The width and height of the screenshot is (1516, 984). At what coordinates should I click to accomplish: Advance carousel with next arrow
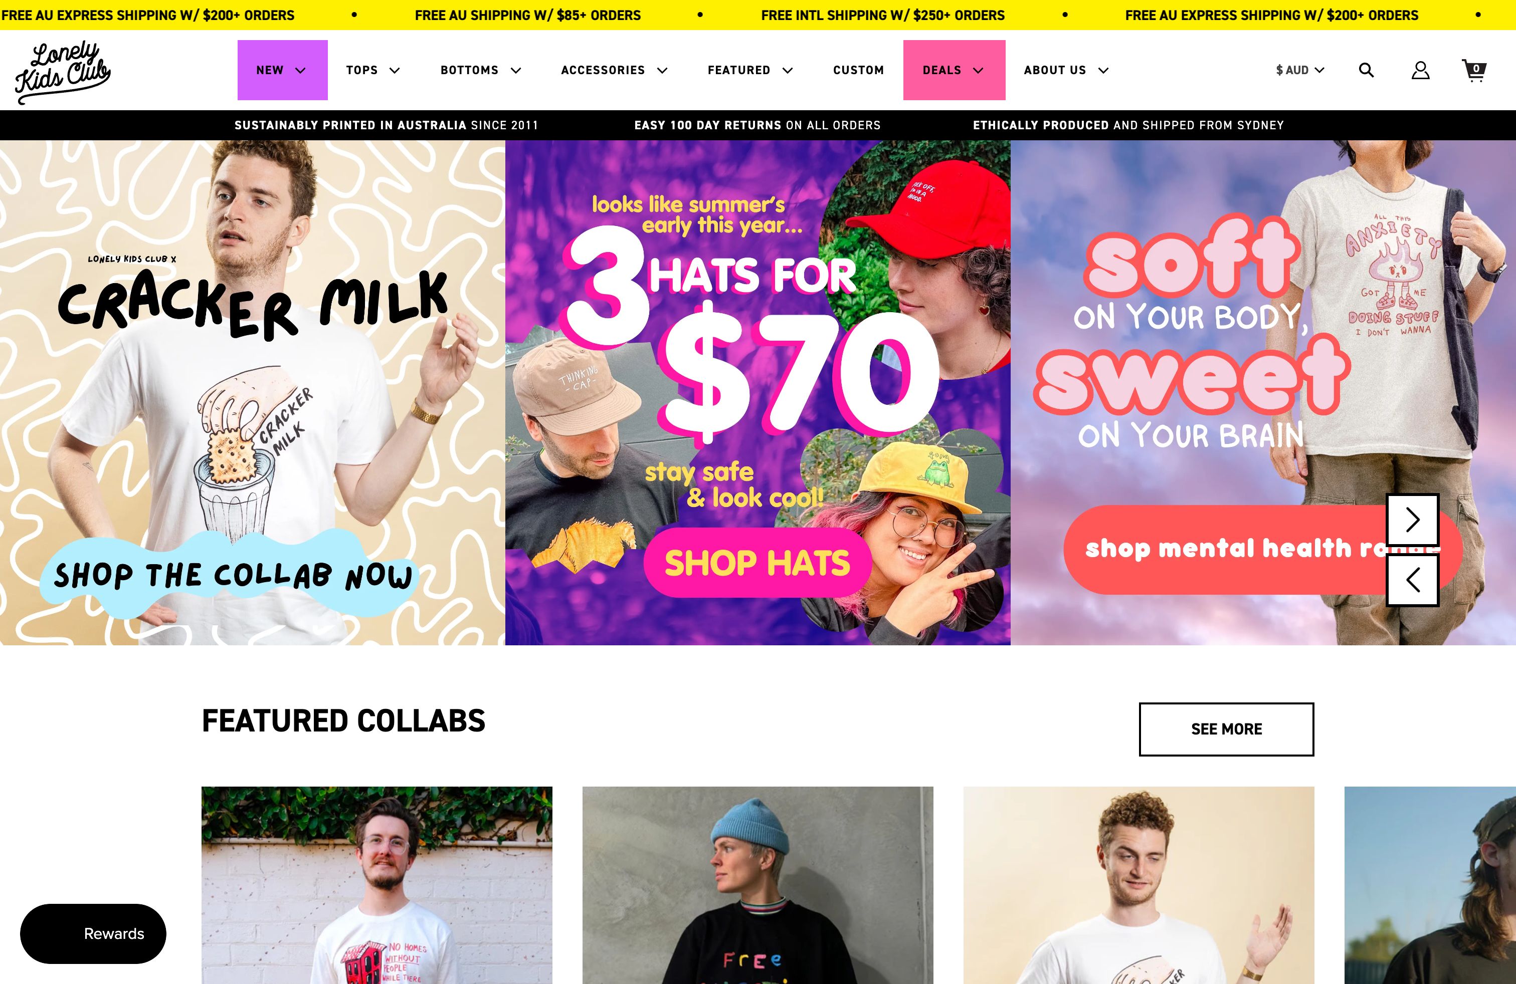click(1413, 520)
